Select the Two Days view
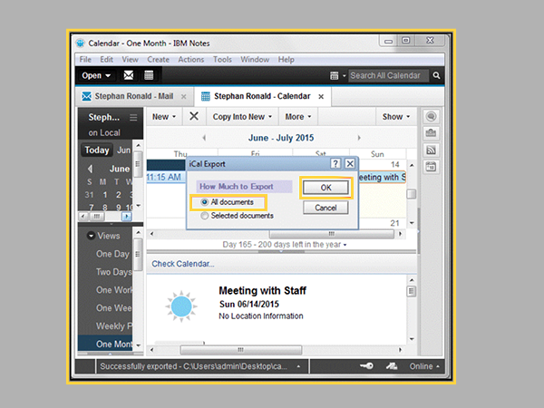This screenshot has width=544, height=408. pos(114,272)
